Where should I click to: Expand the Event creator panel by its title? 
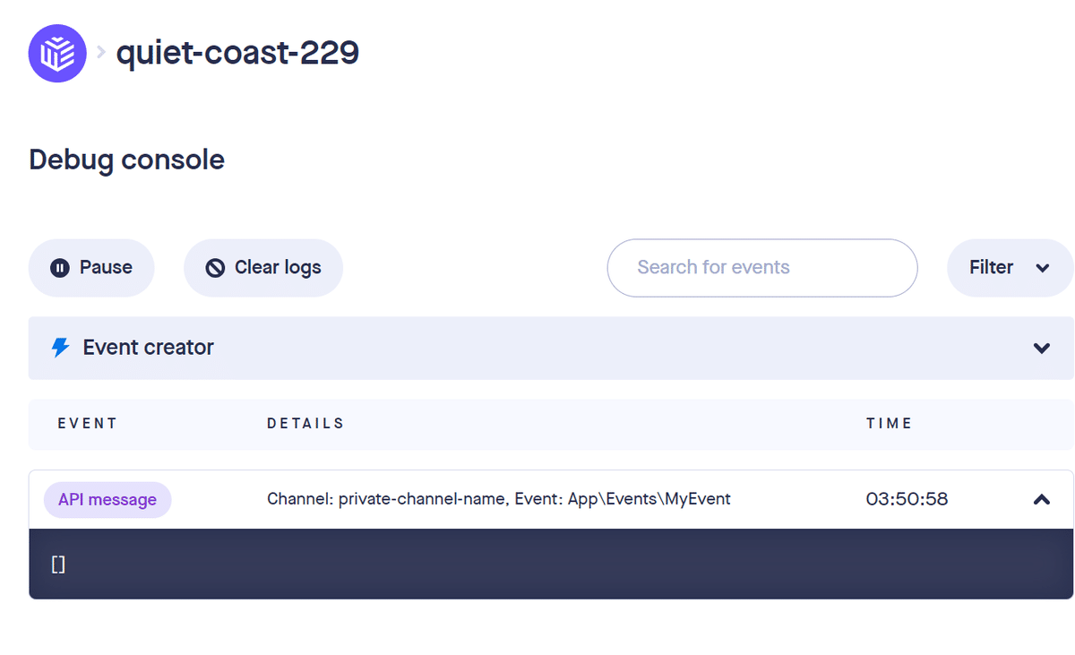149,348
